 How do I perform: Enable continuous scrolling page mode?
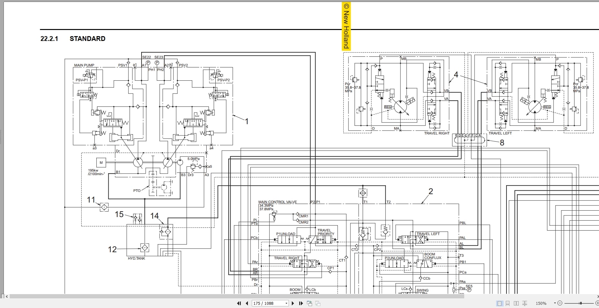[x=508, y=303]
